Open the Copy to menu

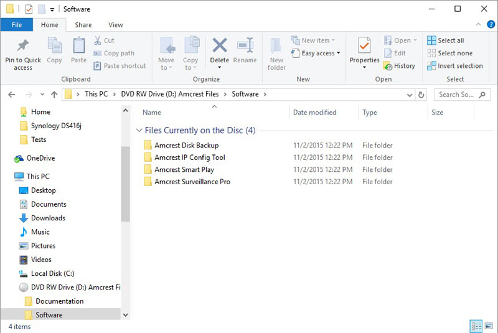[x=190, y=54]
